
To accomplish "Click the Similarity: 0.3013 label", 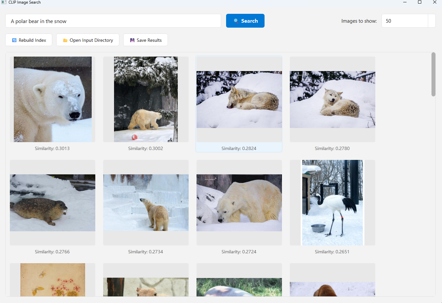I will 52,148.
